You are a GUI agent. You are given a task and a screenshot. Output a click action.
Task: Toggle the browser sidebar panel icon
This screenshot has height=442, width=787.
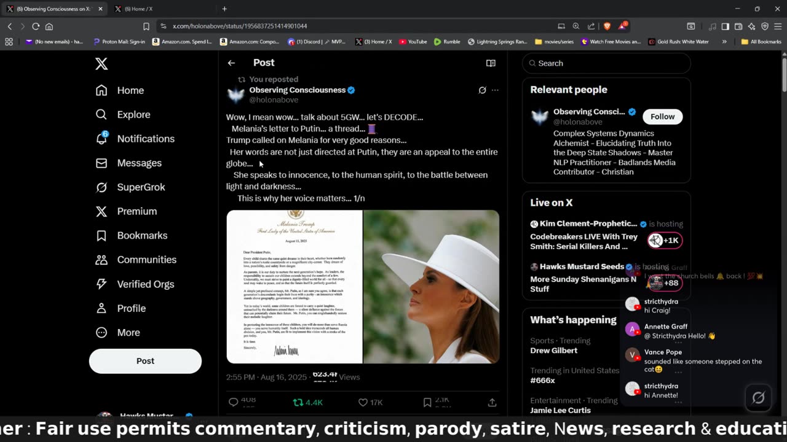(726, 26)
